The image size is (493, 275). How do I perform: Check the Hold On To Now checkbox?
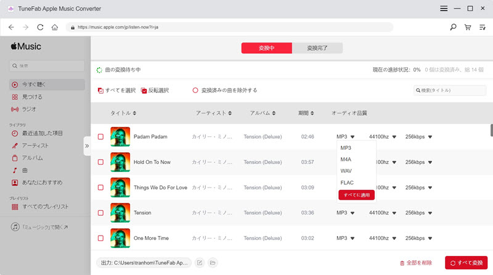100,162
